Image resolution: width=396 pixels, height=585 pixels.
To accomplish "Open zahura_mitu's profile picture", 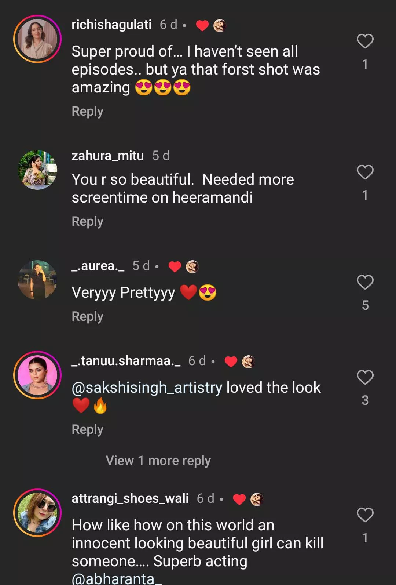I will 37,170.
